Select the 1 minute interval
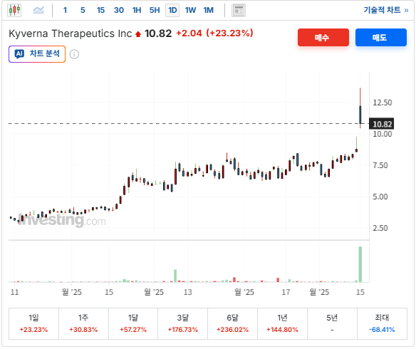416x349 pixels. pyautogui.click(x=65, y=11)
